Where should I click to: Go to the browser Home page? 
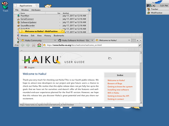click(x=39, y=45)
